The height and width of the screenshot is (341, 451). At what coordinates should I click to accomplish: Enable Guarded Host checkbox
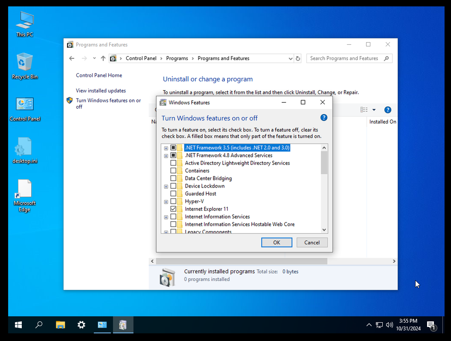173,194
